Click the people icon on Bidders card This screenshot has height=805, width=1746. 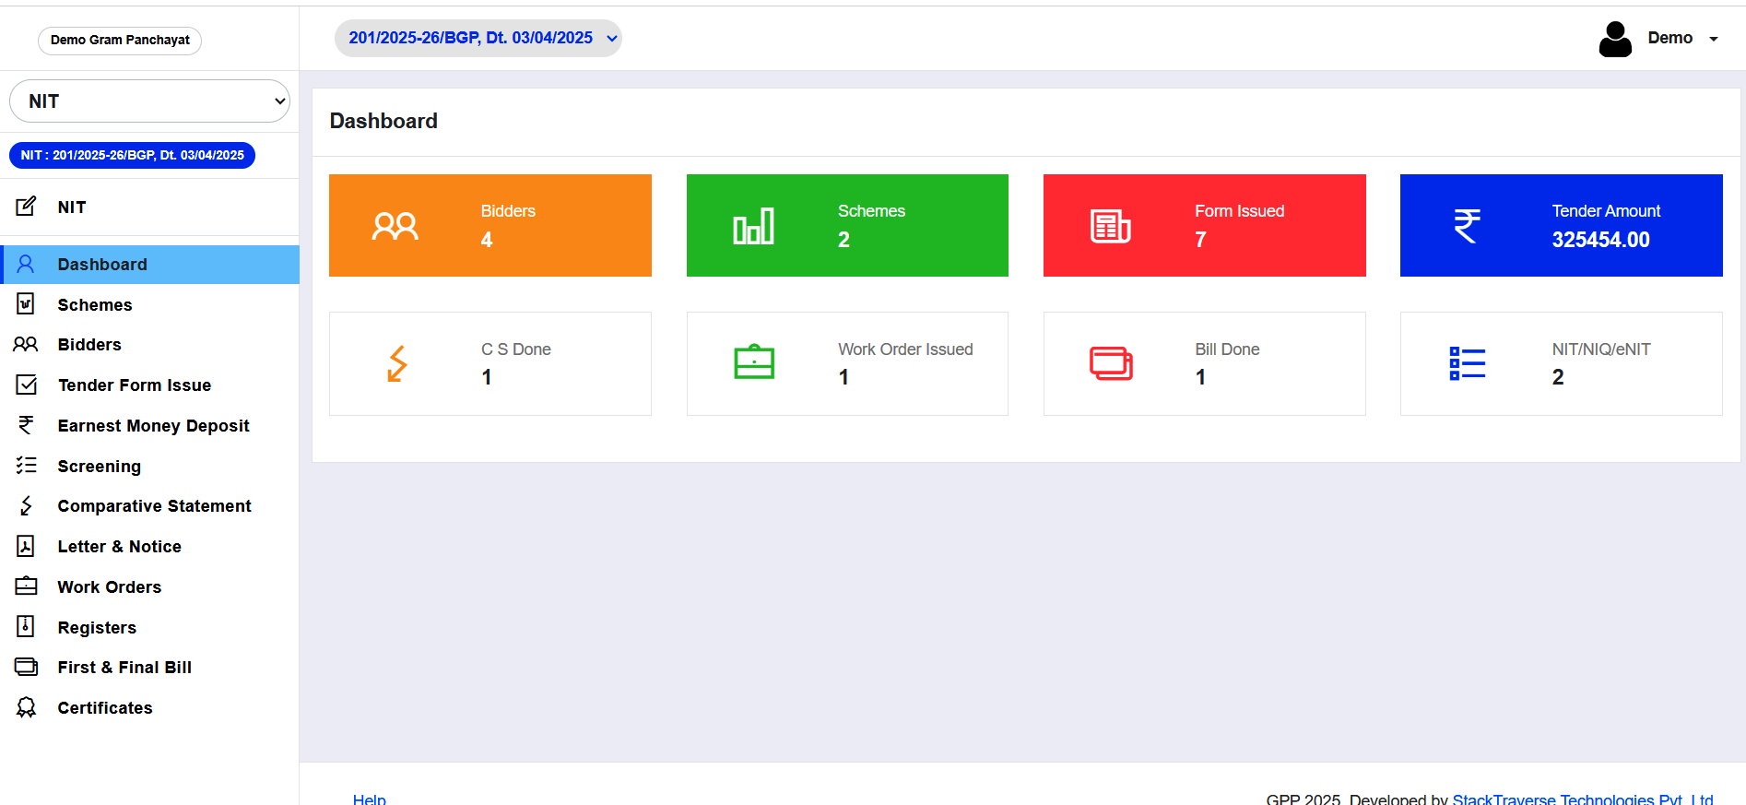tap(395, 226)
